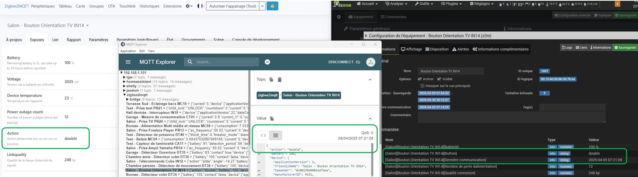The width and height of the screenshot is (638, 177).
Task: Click the search magnifier in MQTT Explorer
Action: tap(190, 62)
